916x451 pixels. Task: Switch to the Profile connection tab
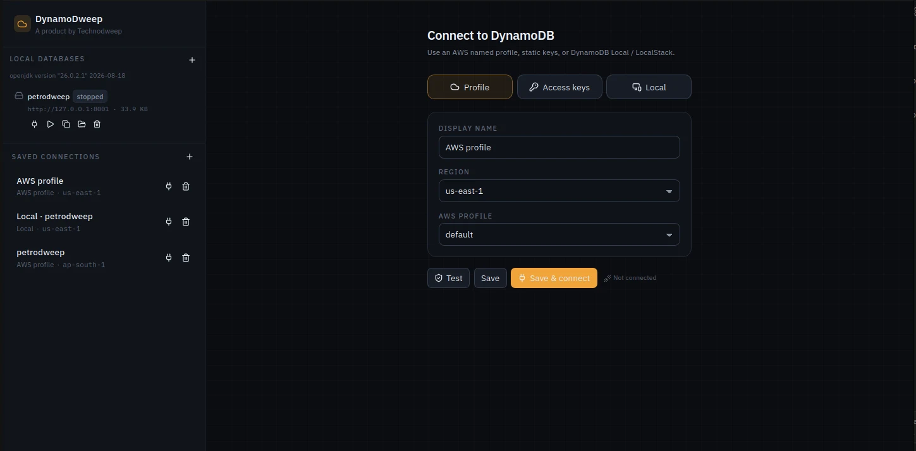pyautogui.click(x=470, y=87)
